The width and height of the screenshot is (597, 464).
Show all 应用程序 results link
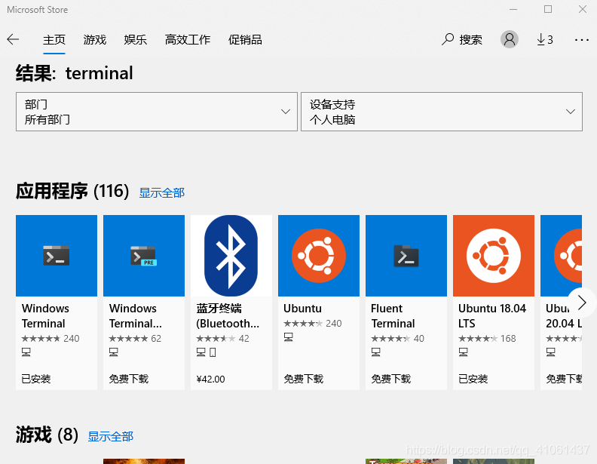point(162,192)
